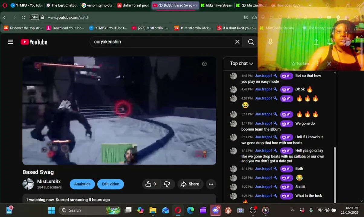Click commenter avatar beside Ok ok message
364x217 pixels.
coord(233,90)
